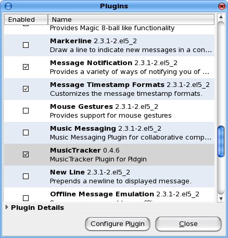Uncheck the Message Timestamp Formats plugin
Viewport: 228px width, 238px height.
(x=26, y=89)
